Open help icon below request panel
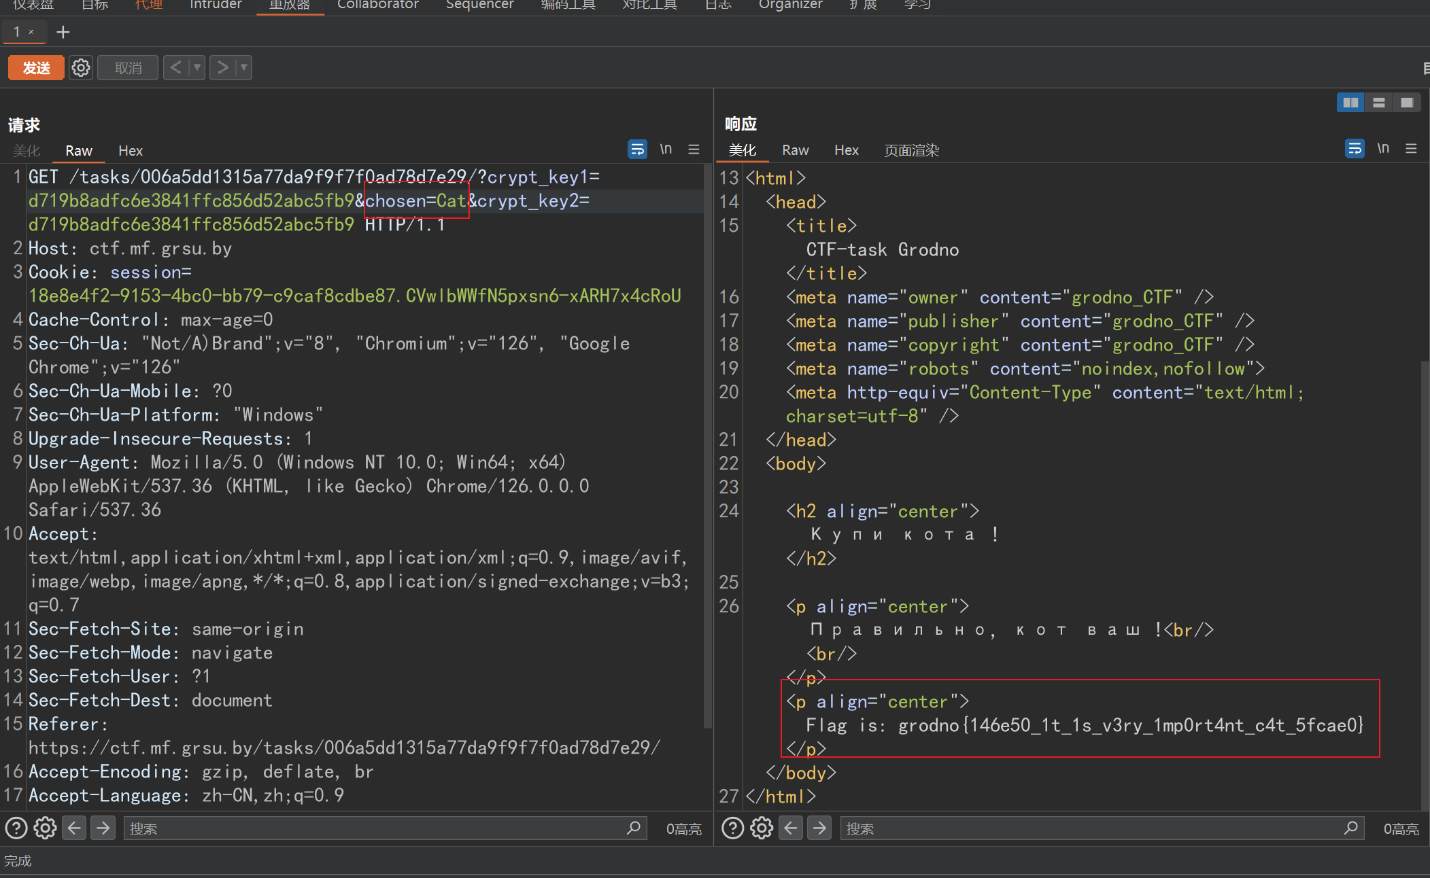 tap(16, 828)
